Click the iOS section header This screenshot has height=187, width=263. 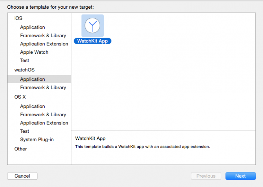click(x=18, y=18)
